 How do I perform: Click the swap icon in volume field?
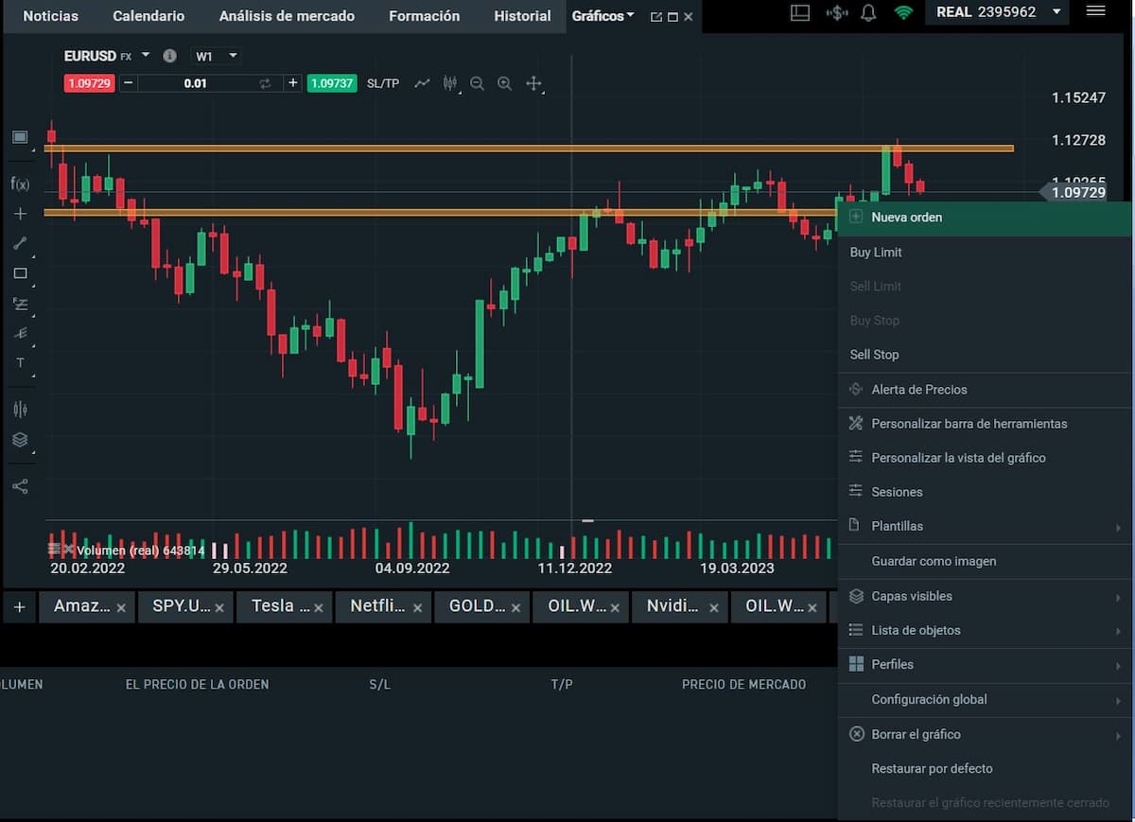(266, 83)
